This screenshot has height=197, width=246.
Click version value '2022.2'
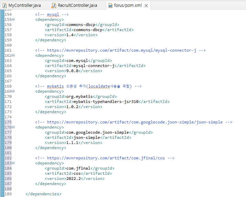(74, 179)
